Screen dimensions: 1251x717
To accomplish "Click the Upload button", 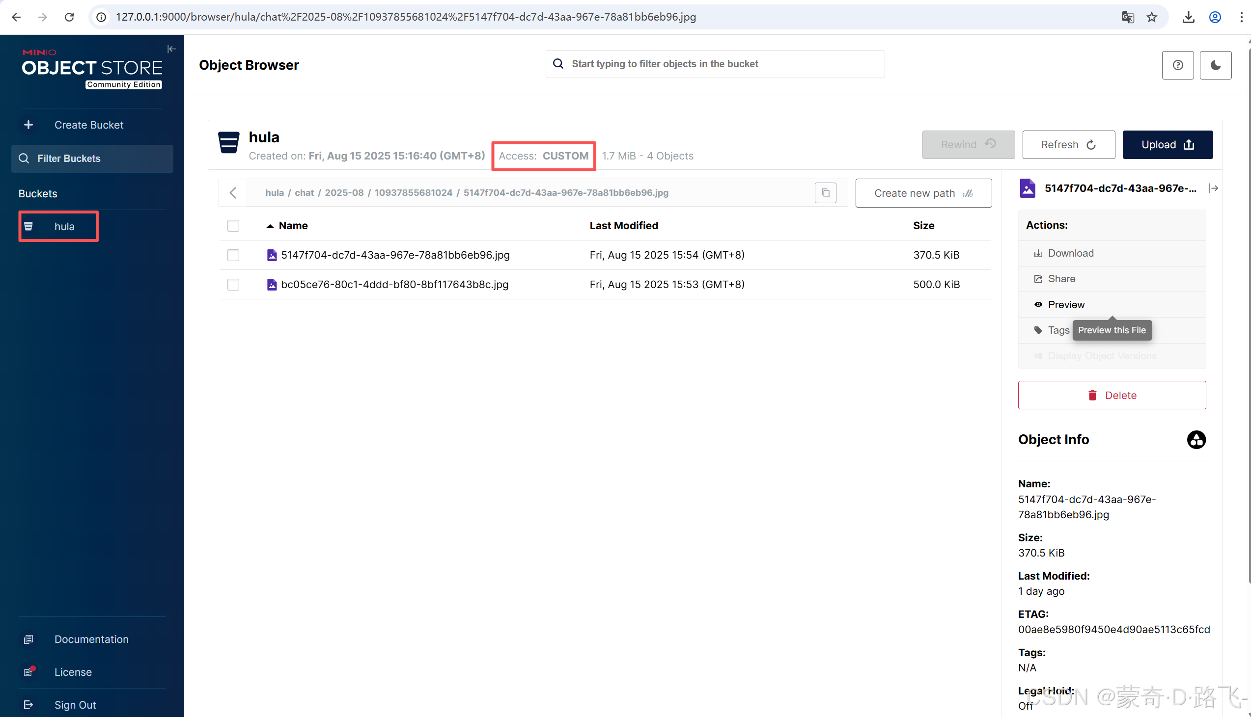I will point(1168,145).
